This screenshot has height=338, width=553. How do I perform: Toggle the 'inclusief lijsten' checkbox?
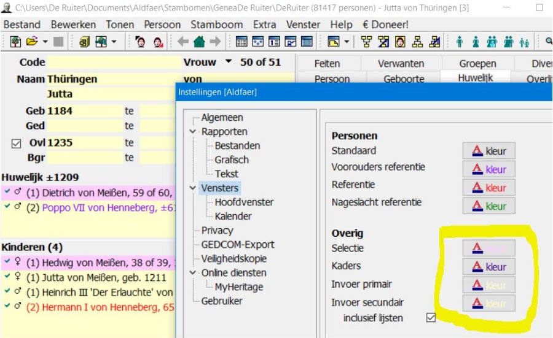pos(431,318)
